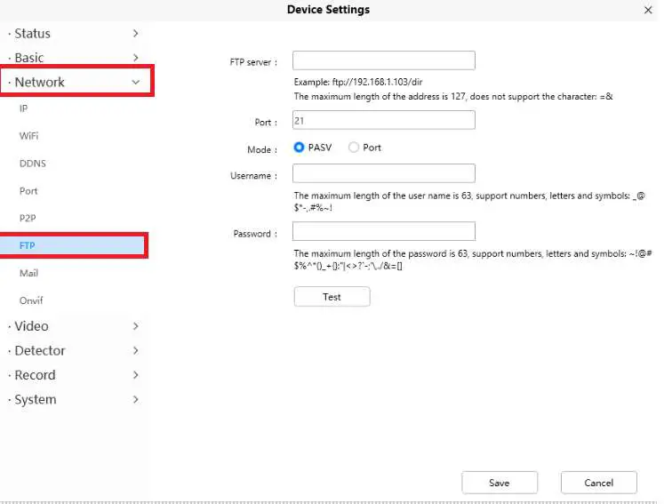
Task: Close the Device Settings window
Action: tap(647, 10)
